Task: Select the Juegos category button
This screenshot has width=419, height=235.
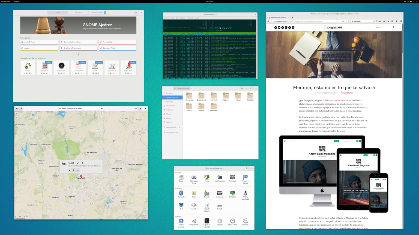Action: 39,48
